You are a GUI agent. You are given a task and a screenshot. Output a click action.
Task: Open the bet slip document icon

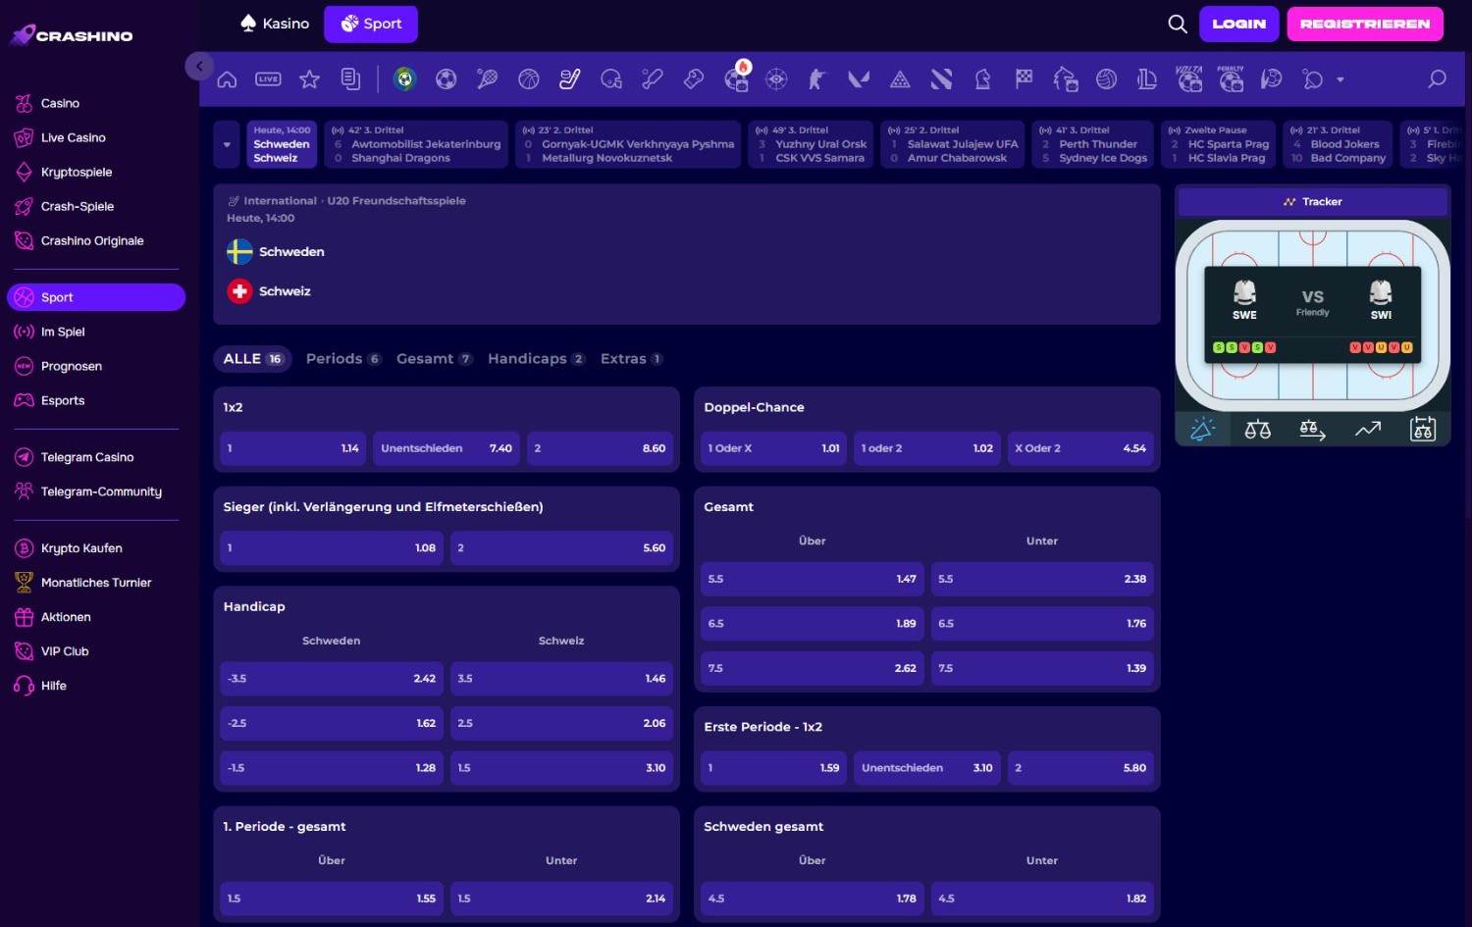[x=350, y=79]
